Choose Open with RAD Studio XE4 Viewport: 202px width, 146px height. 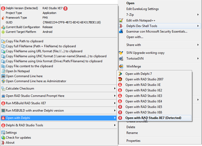(143, 101)
